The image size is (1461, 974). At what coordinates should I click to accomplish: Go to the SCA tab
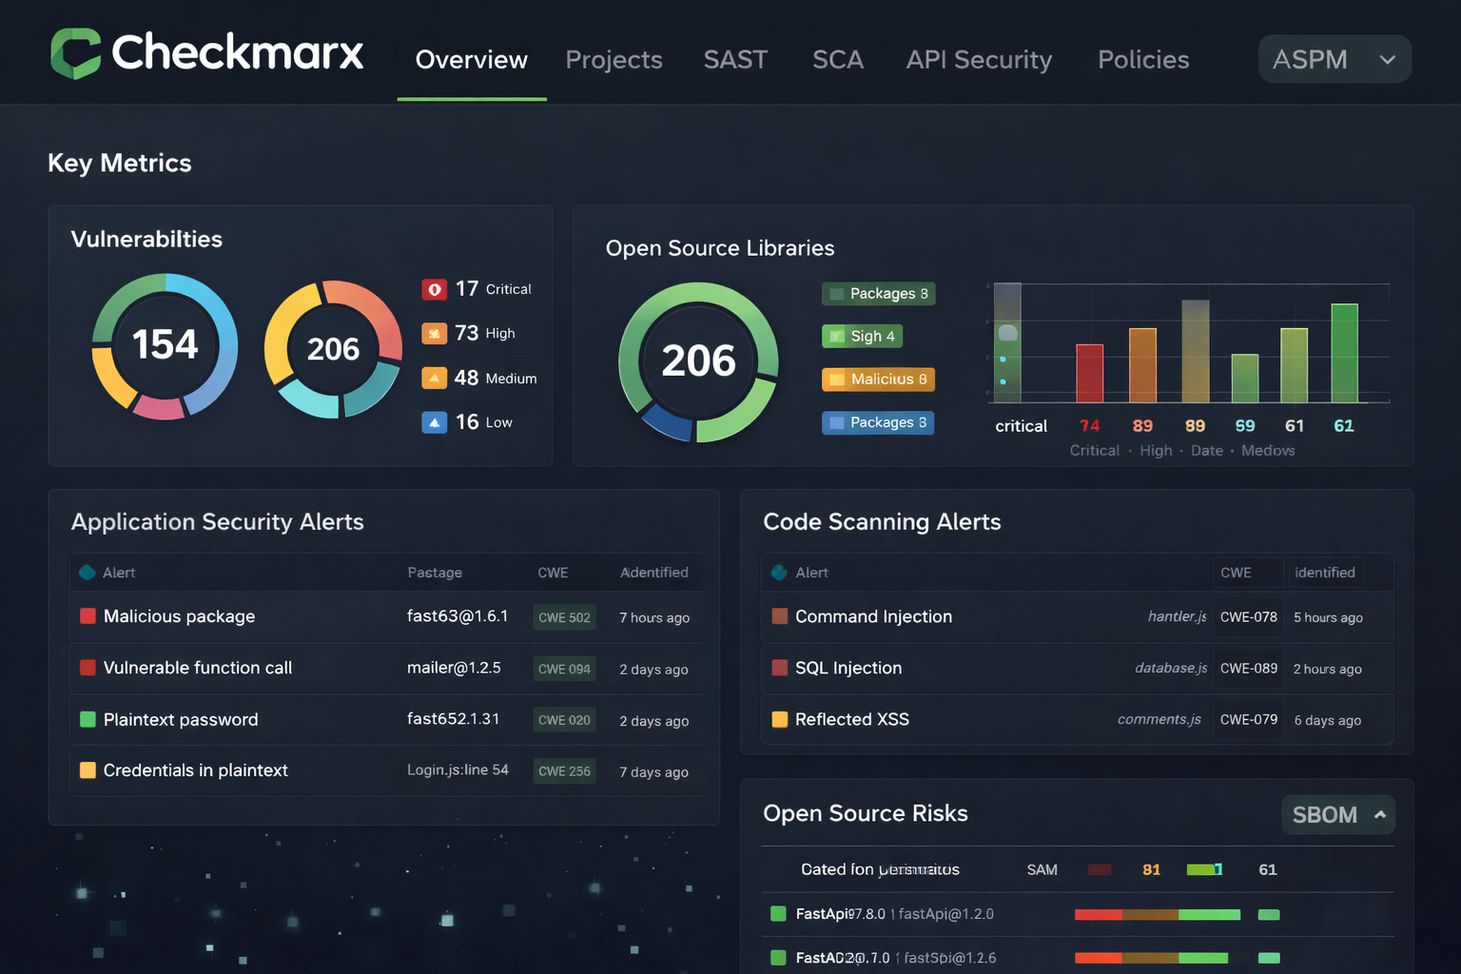pyautogui.click(x=838, y=60)
